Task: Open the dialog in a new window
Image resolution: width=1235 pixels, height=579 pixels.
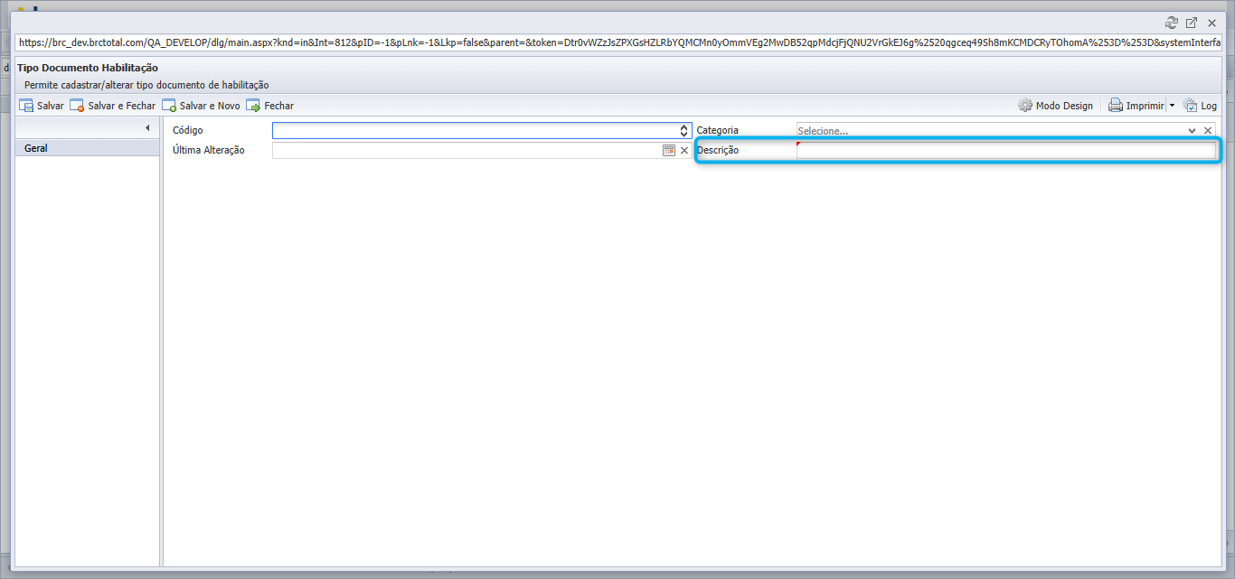Action: tap(1192, 23)
